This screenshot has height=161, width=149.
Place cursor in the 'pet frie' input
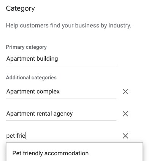coord(61,136)
